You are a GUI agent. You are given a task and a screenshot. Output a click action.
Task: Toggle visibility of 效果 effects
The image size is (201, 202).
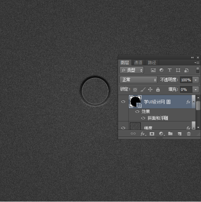(x=137, y=111)
